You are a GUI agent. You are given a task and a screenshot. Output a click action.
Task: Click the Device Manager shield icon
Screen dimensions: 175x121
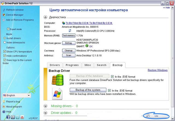(x=4, y=15)
